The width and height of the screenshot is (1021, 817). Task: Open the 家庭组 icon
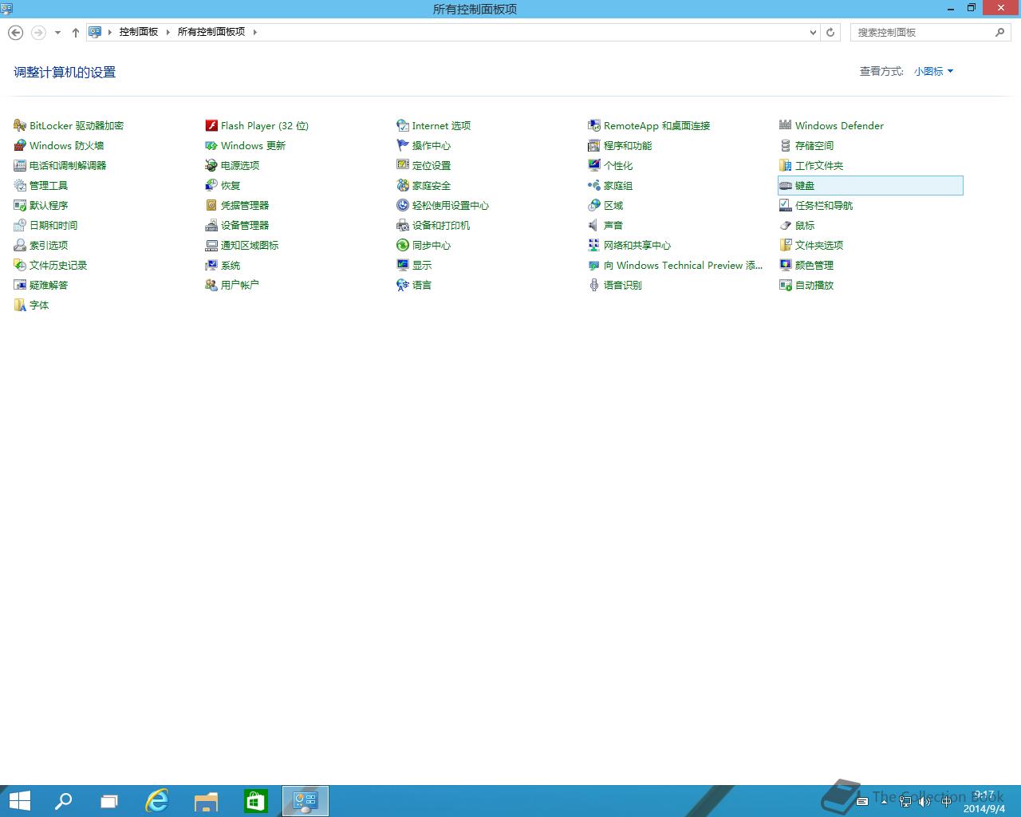(x=594, y=185)
